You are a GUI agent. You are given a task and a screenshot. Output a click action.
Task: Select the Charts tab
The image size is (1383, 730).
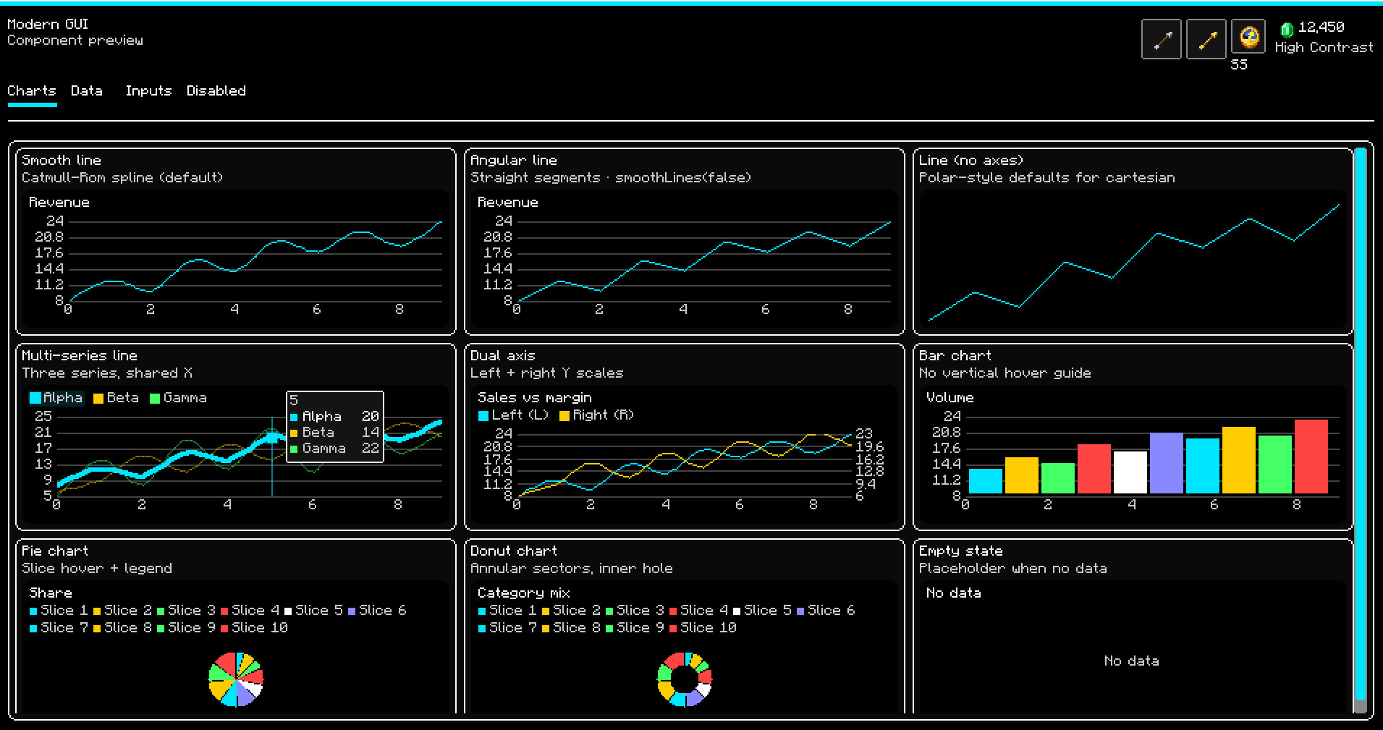point(32,91)
